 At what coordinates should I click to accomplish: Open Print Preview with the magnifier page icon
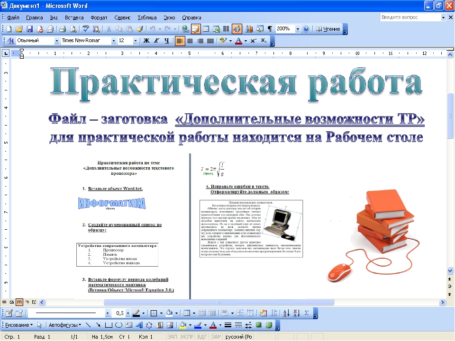pyautogui.click(x=73, y=29)
